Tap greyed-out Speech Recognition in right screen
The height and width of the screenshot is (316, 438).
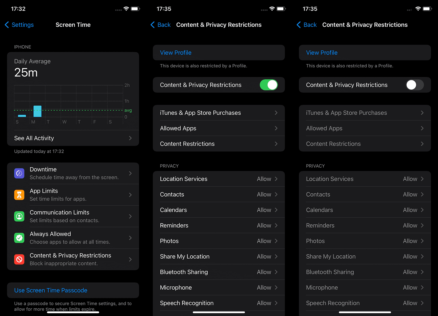click(x=365, y=303)
